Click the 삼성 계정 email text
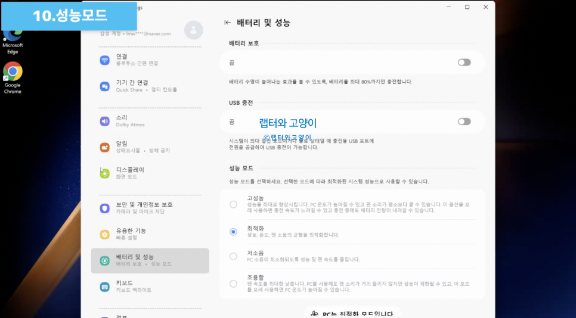Image resolution: width=576 pixels, height=318 pixels. tap(135, 34)
